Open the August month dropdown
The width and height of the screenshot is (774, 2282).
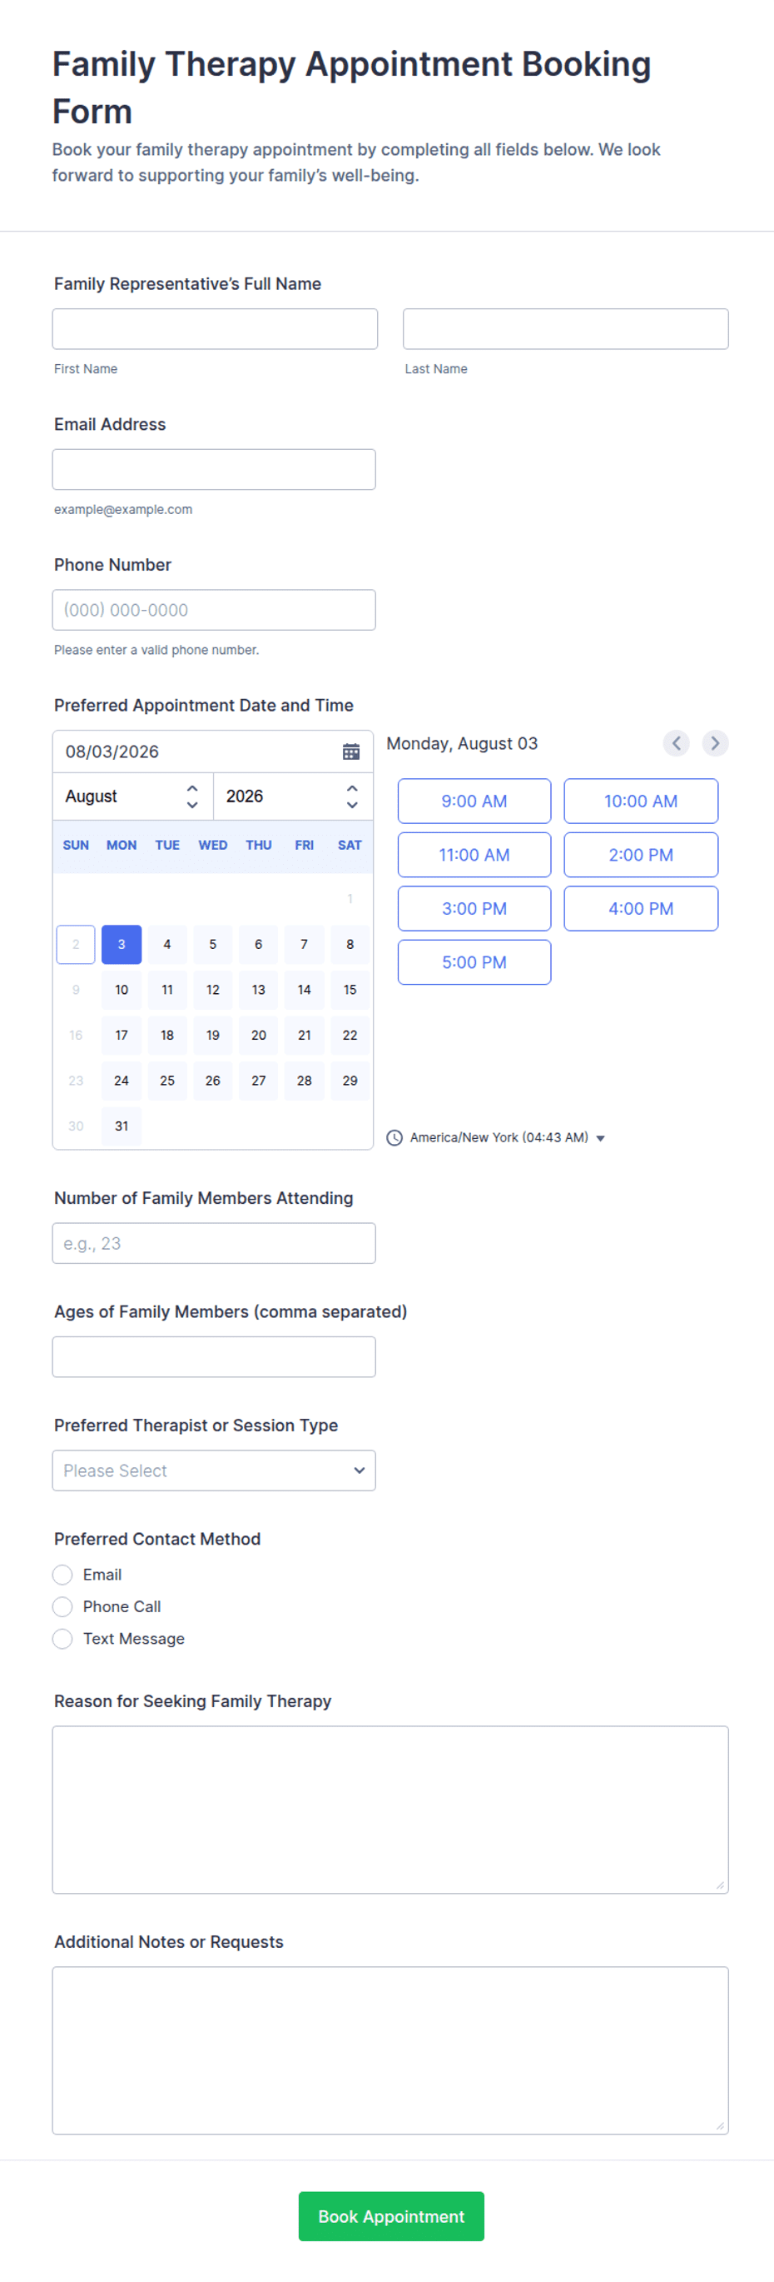(x=132, y=796)
